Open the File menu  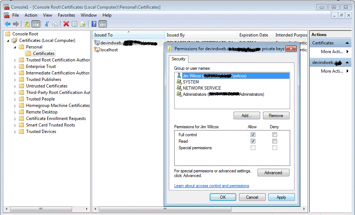pos(16,15)
